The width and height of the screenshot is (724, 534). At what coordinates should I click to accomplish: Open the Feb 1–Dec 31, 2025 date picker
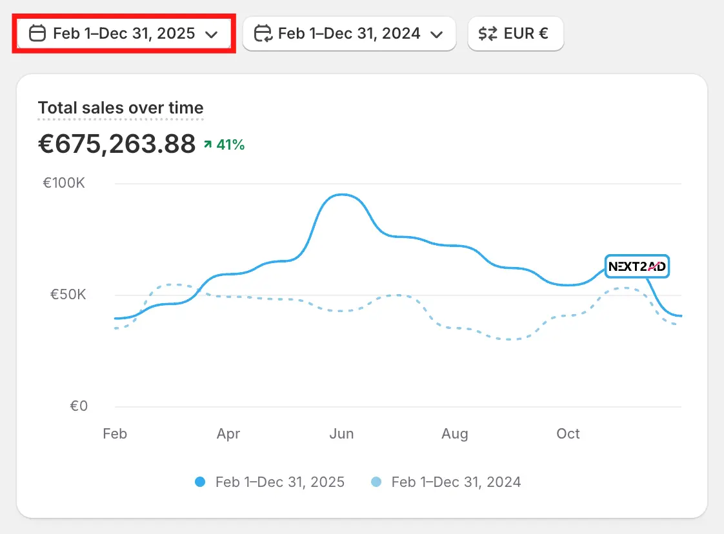coord(124,34)
